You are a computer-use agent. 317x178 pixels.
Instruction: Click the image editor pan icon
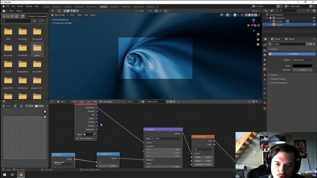point(45,117)
